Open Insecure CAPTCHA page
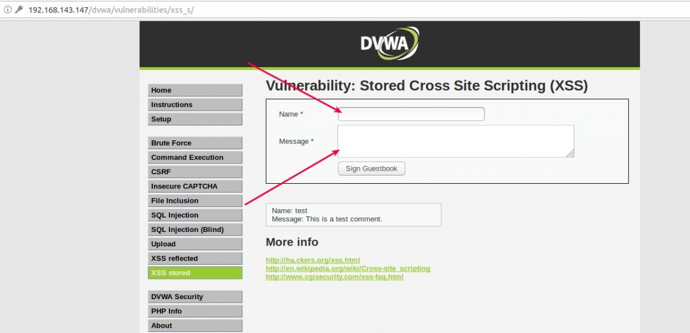Viewport: 690px width, 333px height. 195,186
